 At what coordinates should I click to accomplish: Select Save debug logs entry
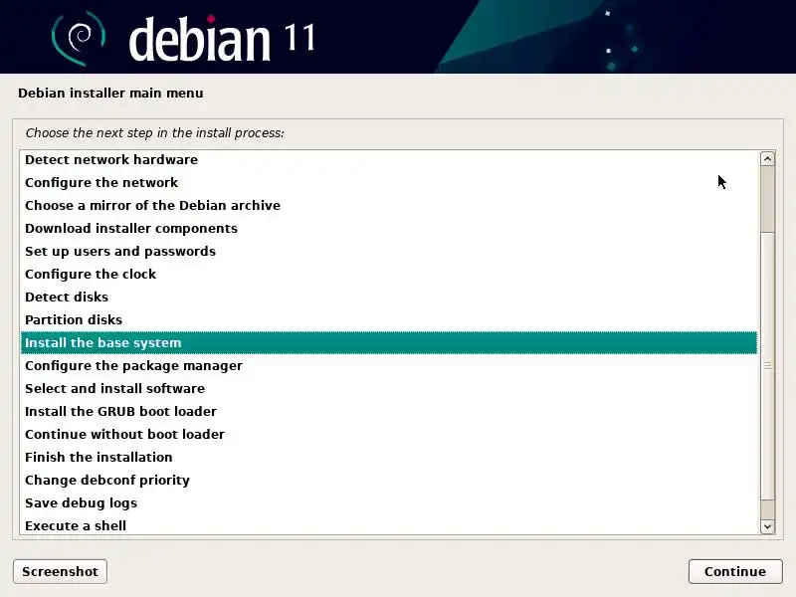point(389,502)
